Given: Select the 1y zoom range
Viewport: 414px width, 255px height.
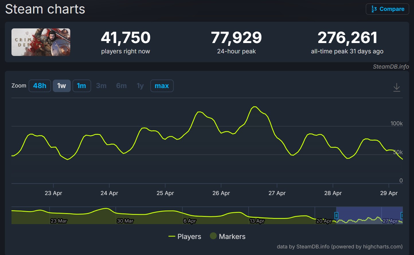Looking at the screenshot, I should tap(140, 86).
